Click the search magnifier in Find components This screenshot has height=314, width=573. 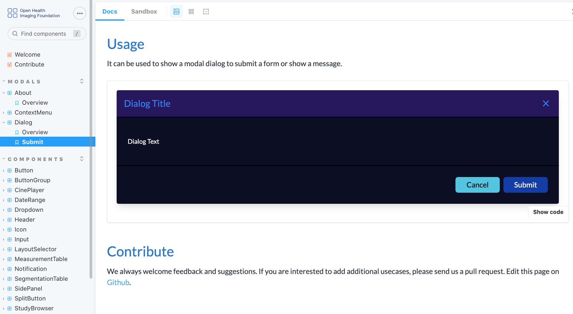point(15,33)
